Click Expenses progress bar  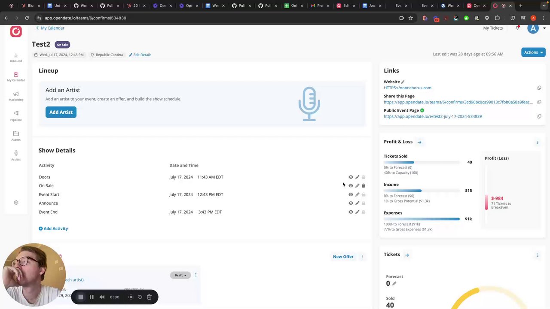[422, 219]
